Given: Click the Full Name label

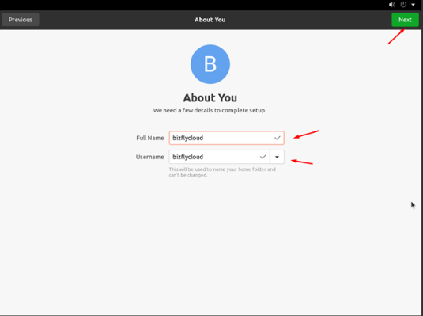Looking at the screenshot, I should pyautogui.click(x=150, y=138).
